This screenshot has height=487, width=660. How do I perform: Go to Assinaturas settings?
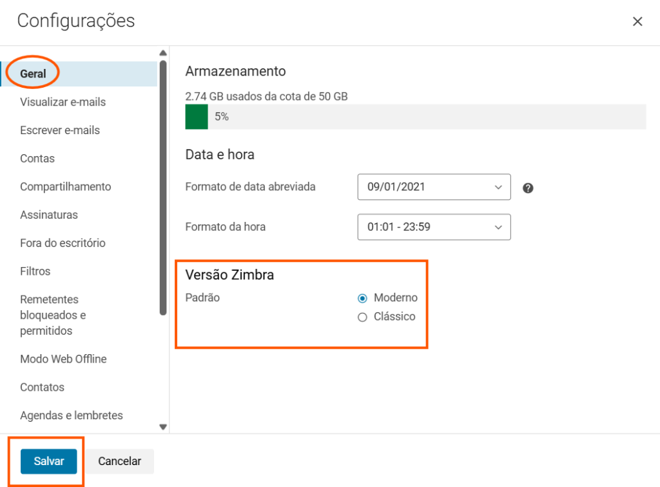coord(49,215)
